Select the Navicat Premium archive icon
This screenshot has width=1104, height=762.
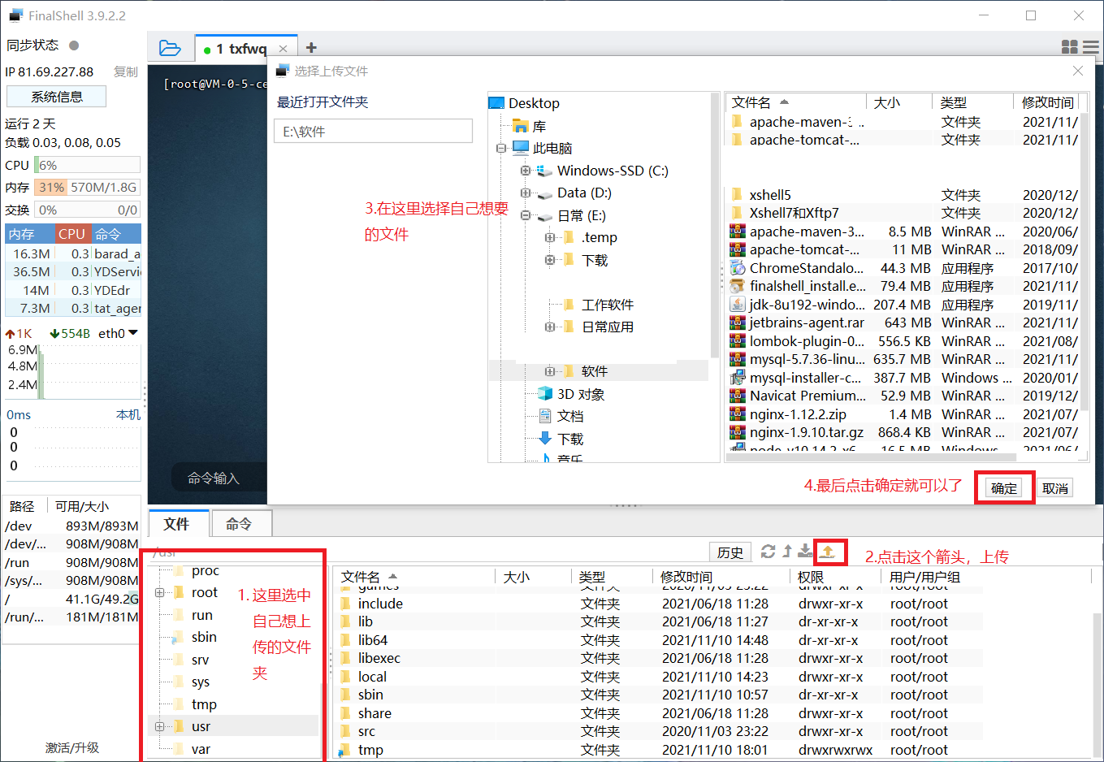738,396
